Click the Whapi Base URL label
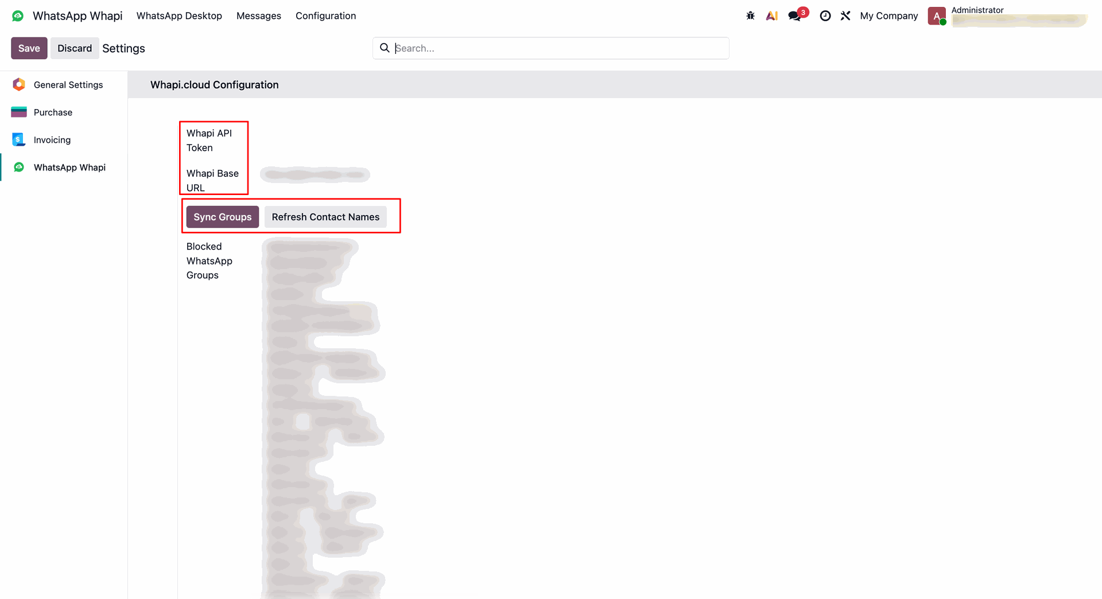The width and height of the screenshot is (1102, 599). click(x=212, y=181)
